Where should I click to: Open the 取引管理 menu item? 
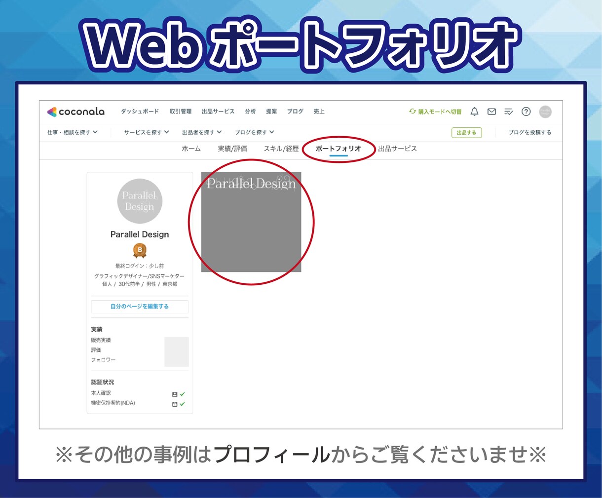181,112
